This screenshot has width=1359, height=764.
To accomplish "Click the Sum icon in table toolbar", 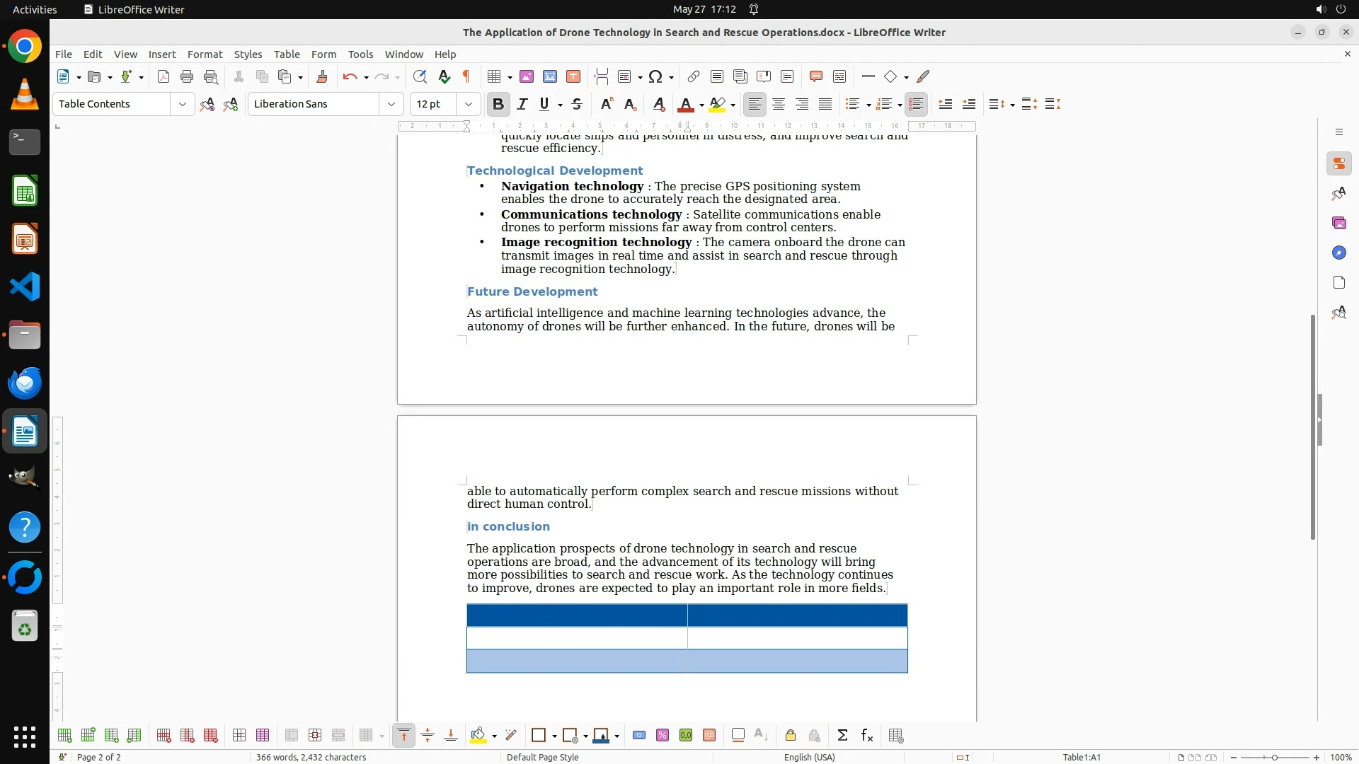I will [842, 736].
